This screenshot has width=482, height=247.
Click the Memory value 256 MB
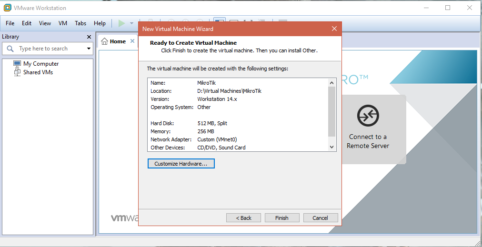206,131
